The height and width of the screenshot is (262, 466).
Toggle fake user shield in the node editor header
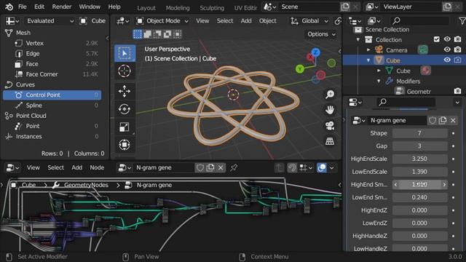[200, 168]
